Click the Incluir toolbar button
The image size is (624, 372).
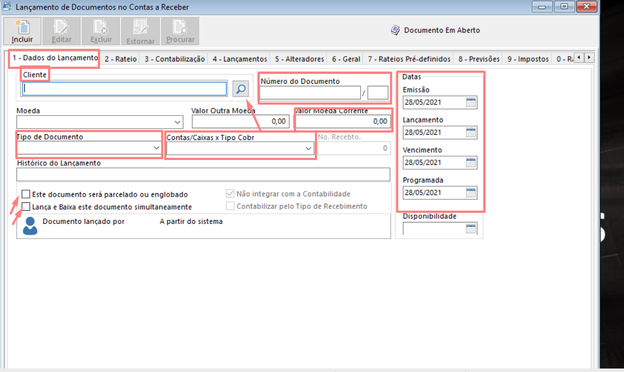point(22,31)
